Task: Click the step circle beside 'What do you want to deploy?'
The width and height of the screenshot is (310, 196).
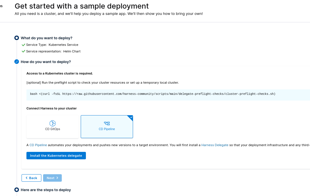Action: tap(17, 38)
